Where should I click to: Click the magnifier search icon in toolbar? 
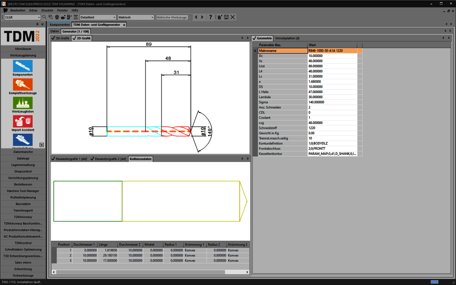tap(44, 17)
